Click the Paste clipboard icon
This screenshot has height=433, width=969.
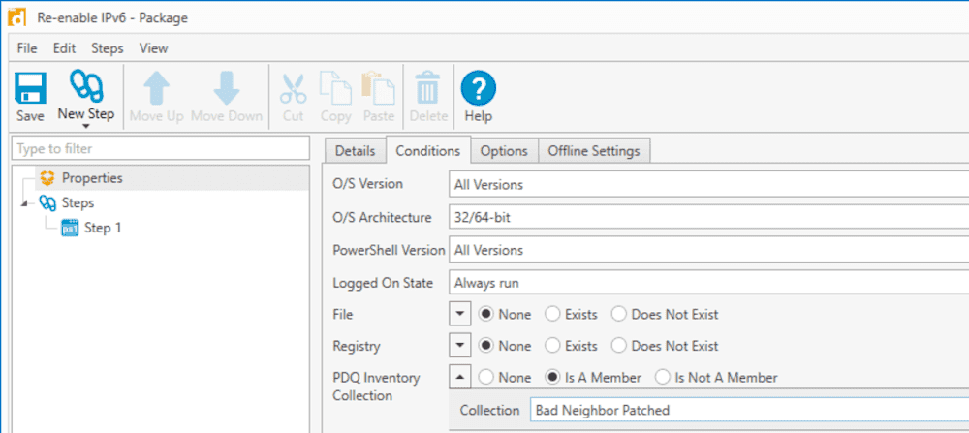coord(378,88)
